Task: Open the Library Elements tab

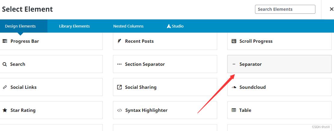Action: [74, 26]
